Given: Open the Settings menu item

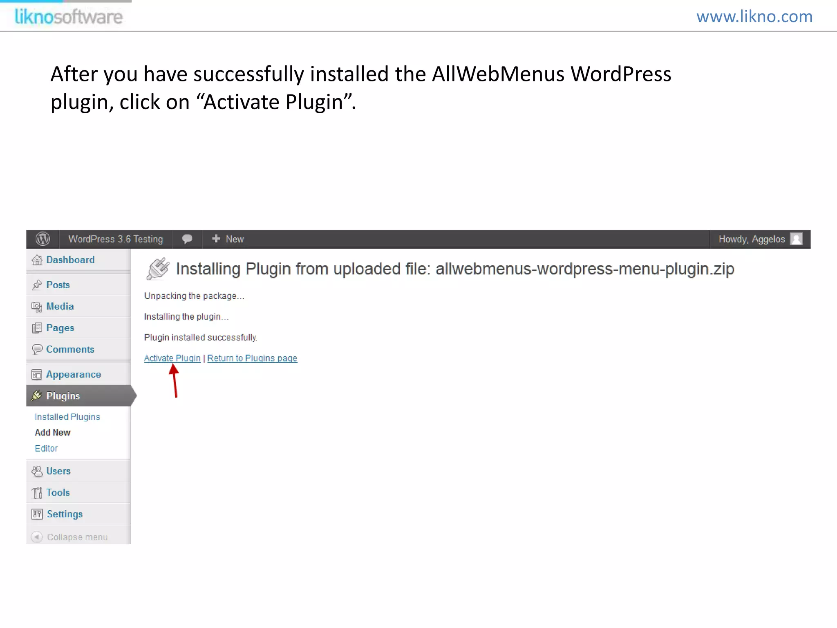Looking at the screenshot, I should [x=65, y=514].
